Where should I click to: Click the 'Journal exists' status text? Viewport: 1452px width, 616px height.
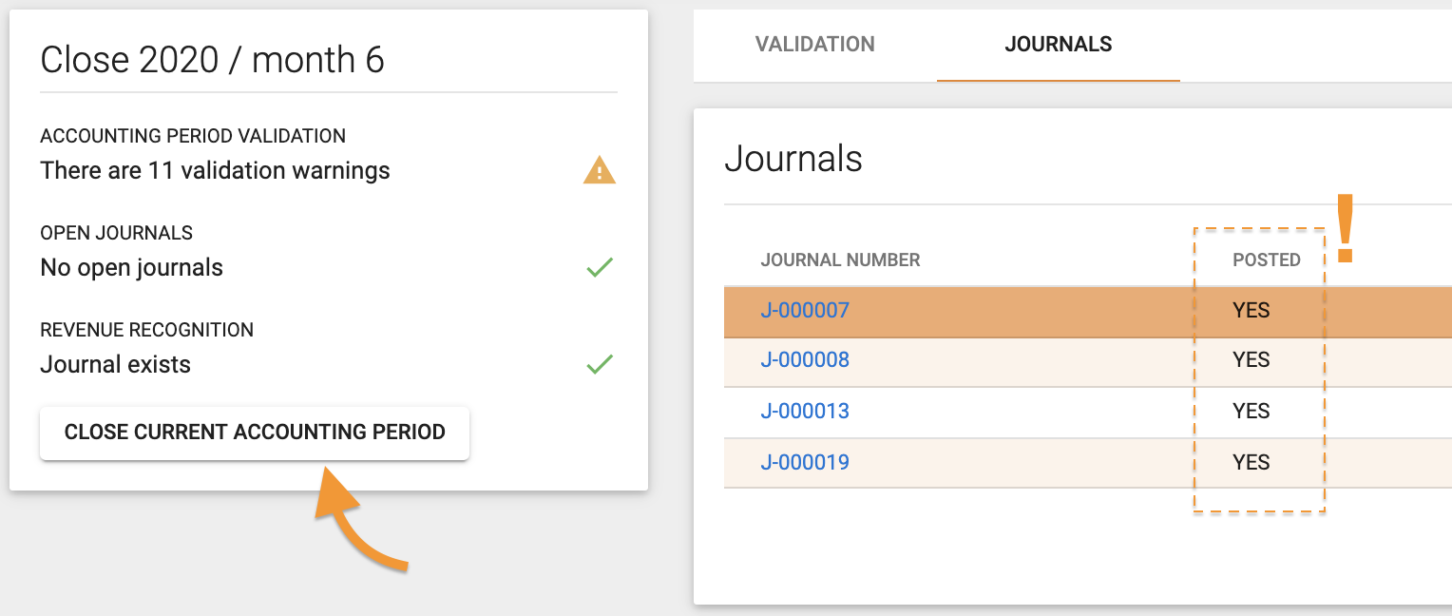click(115, 365)
